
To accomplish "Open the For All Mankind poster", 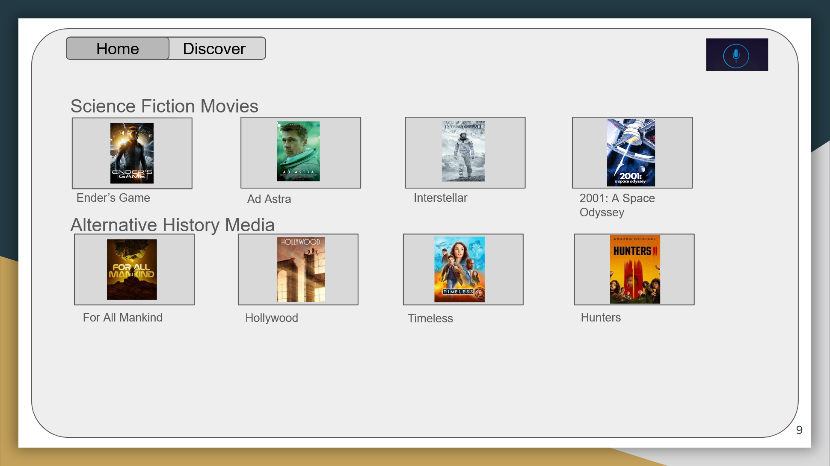I will point(132,269).
